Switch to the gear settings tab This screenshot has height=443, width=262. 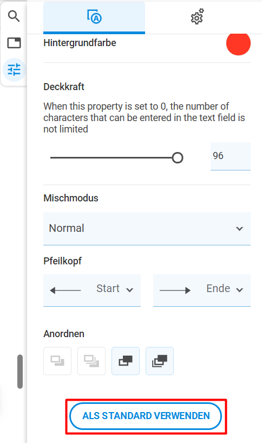(x=197, y=17)
